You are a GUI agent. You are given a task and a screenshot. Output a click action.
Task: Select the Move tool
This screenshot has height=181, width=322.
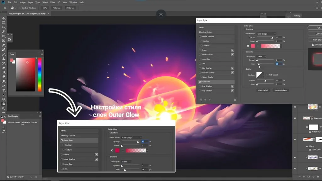pyautogui.click(x=3, y=18)
